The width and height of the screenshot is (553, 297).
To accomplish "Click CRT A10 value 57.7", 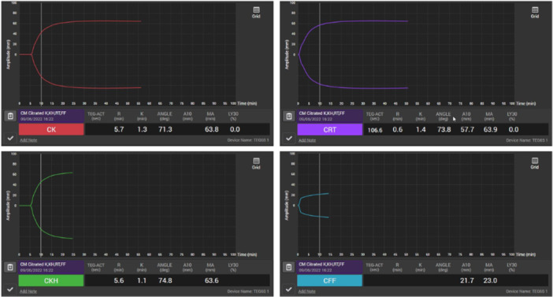I will click(x=467, y=129).
